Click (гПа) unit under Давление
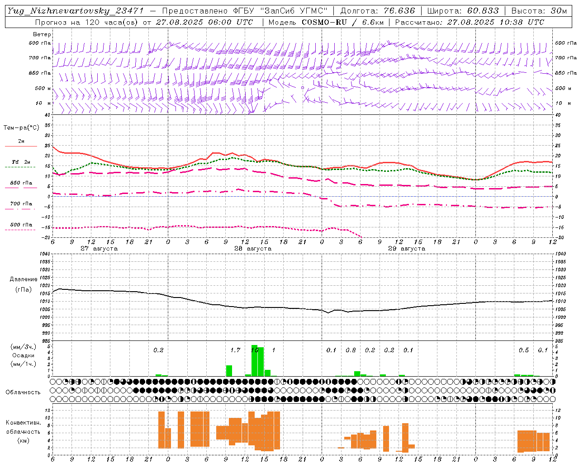Viewport: 579px width, 463px height. [x=23, y=290]
